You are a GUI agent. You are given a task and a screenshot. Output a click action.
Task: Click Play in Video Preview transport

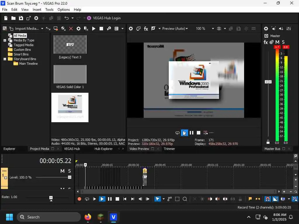click(x=185, y=133)
